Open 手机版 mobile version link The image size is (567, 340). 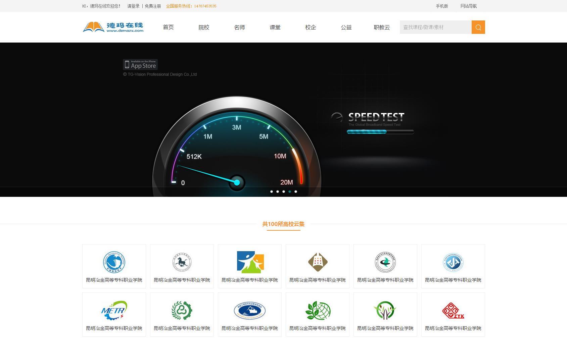tap(442, 6)
